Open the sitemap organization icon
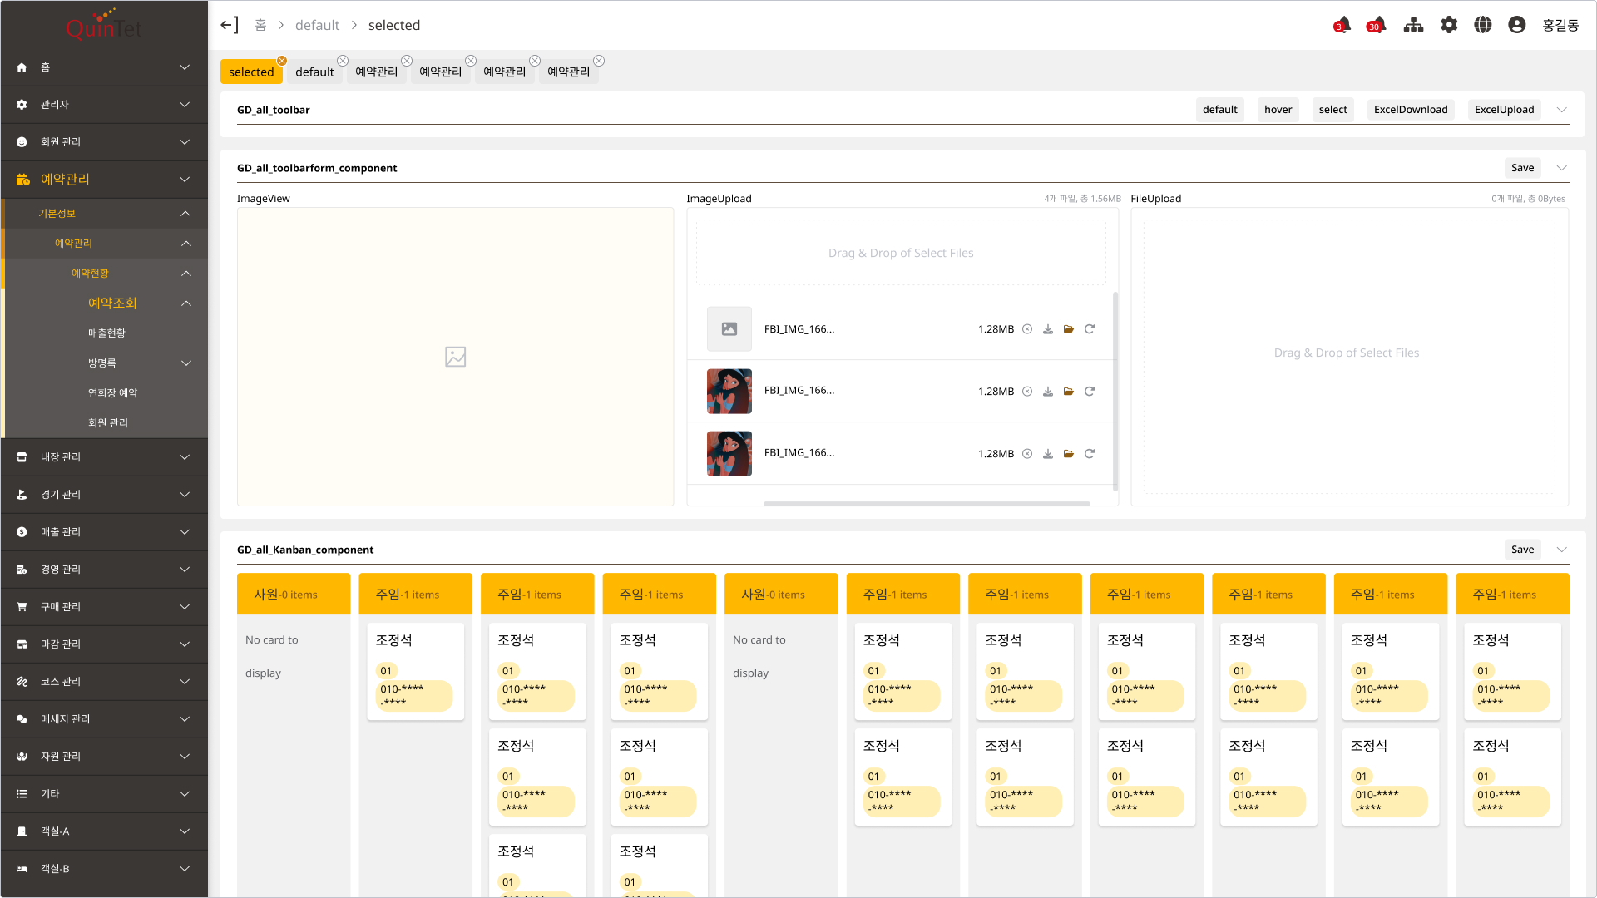Image resolution: width=1597 pixels, height=898 pixels. (1413, 25)
